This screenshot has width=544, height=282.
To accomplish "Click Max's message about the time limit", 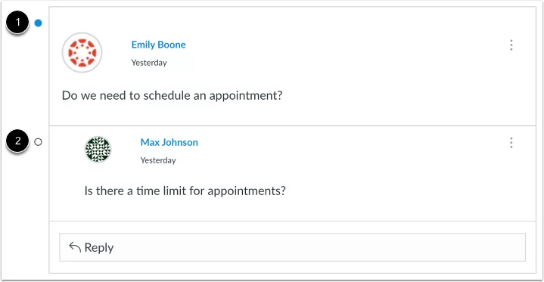I will [x=185, y=191].
